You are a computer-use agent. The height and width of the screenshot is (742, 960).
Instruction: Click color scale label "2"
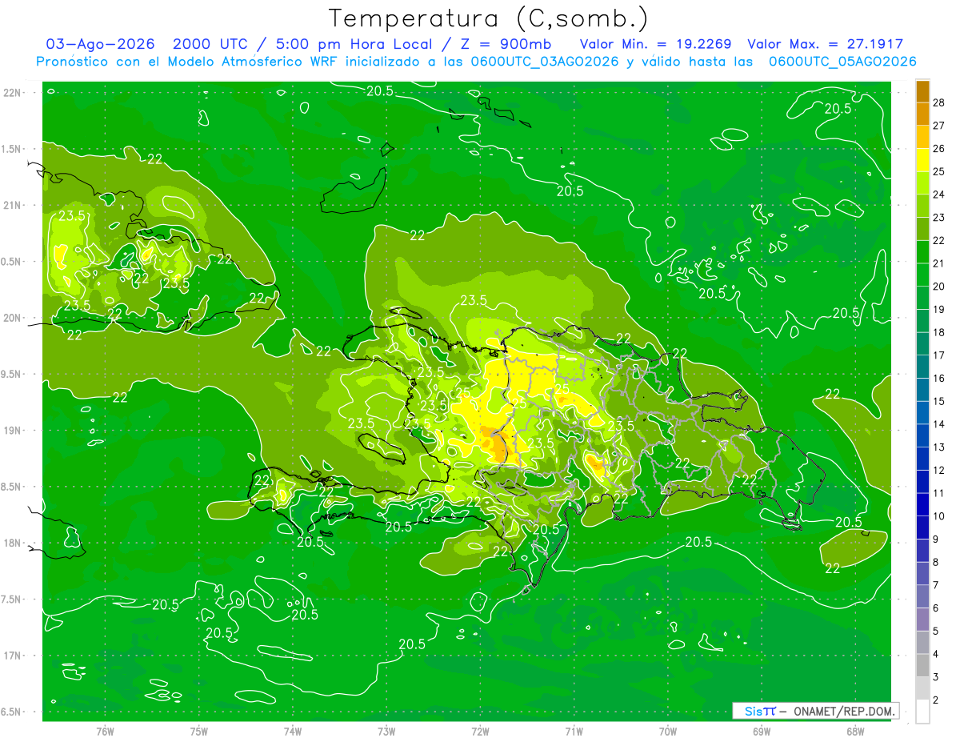coord(937,700)
